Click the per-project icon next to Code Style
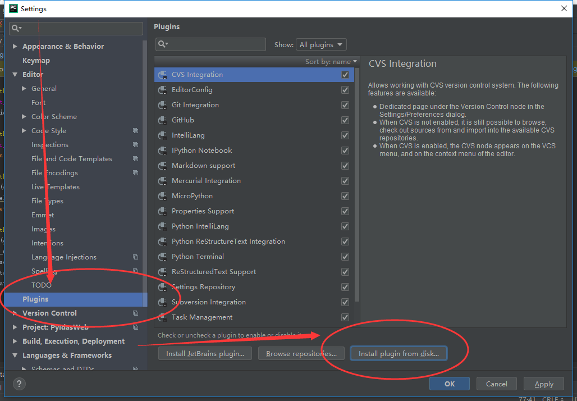The width and height of the screenshot is (577, 401). (x=135, y=131)
